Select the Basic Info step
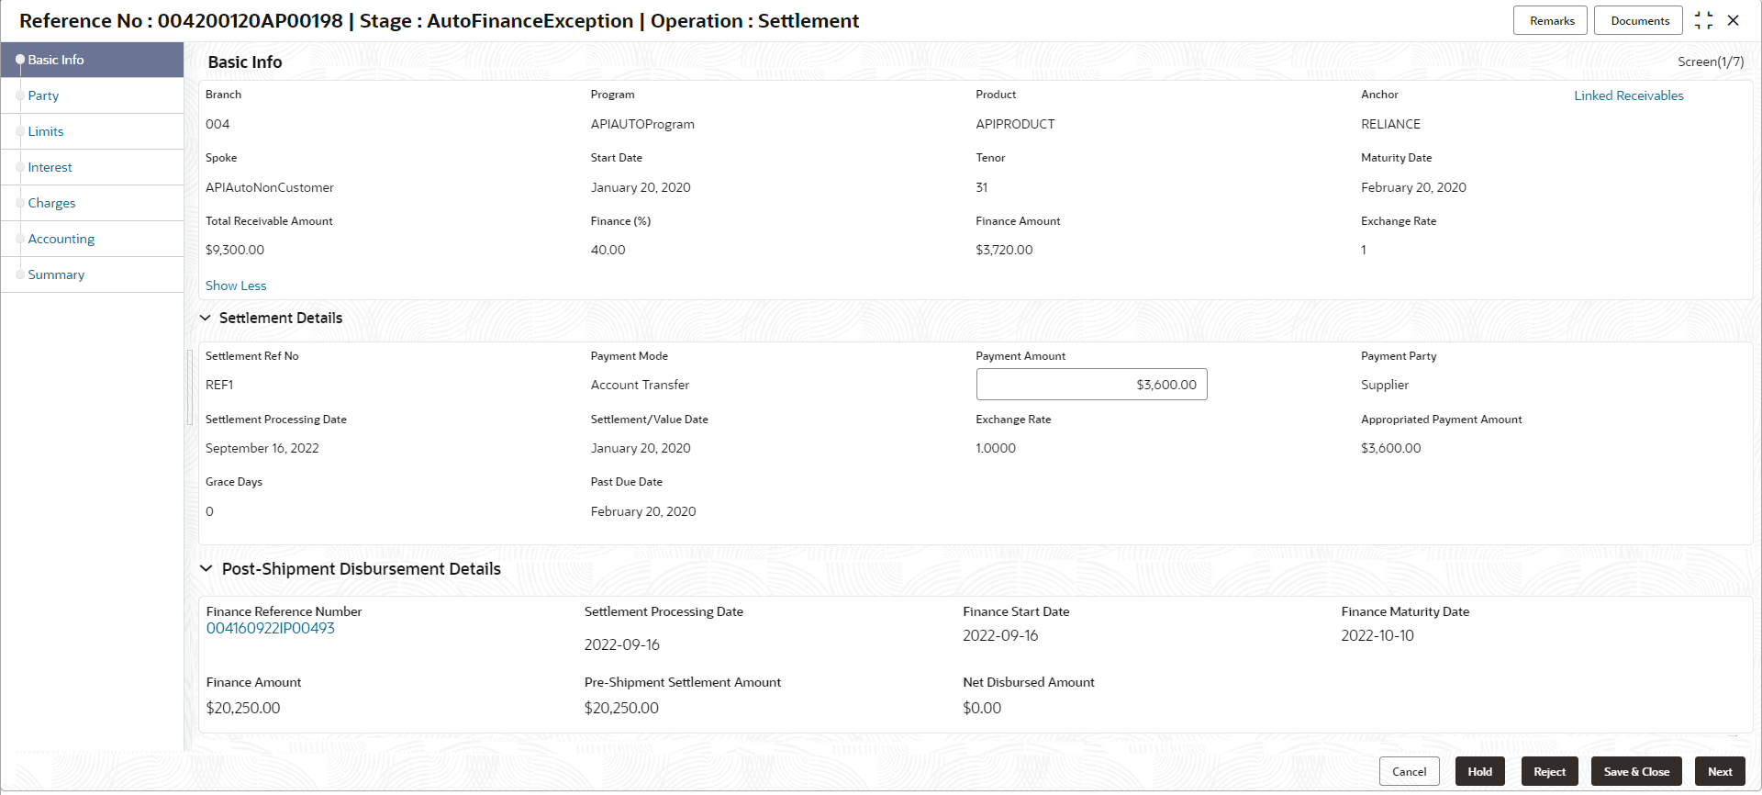This screenshot has width=1762, height=795. coord(56,60)
